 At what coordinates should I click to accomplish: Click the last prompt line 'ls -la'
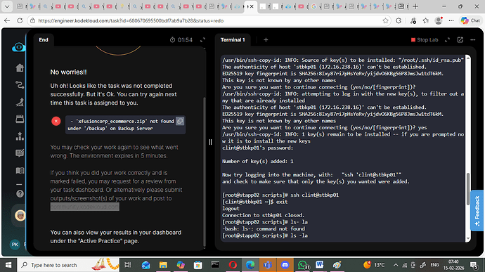[265, 235]
